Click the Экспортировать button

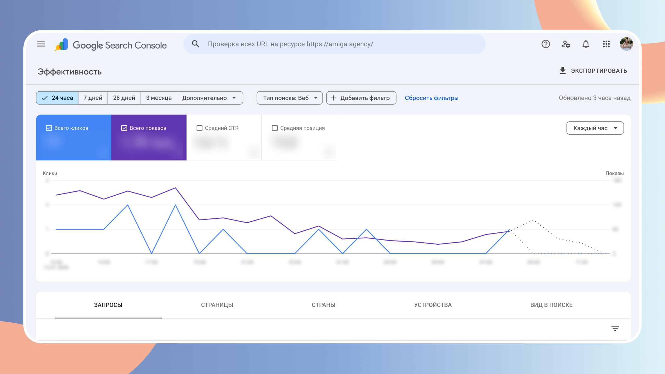(593, 71)
